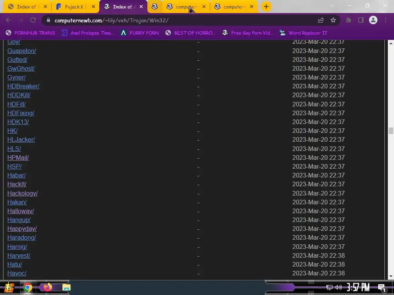Click the page vertical scrollbar thumb
Viewport: 394px width, 295px height.
[x=391, y=131]
